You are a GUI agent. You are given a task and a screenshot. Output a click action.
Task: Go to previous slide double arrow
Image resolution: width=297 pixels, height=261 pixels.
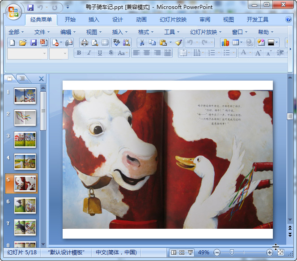(290, 227)
